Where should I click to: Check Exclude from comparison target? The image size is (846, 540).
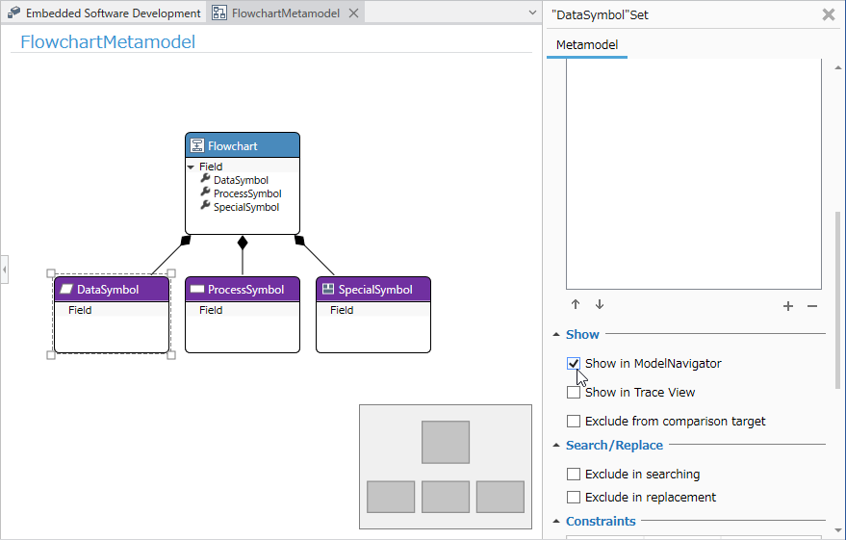pyautogui.click(x=574, y=421)
